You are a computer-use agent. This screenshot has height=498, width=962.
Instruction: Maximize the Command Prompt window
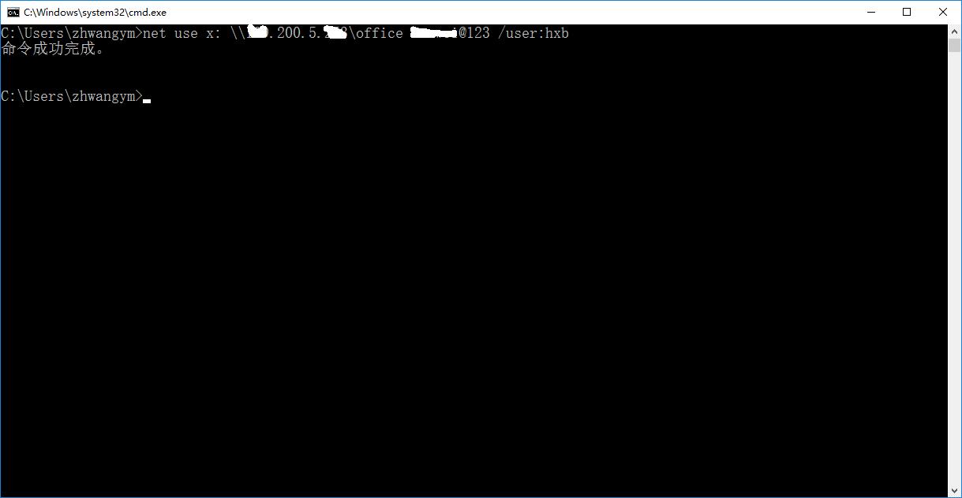pyautogui.click(x=907, y=12)
